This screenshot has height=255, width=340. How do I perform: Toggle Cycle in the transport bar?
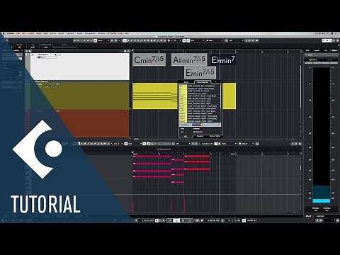pyautogui.click(x=170, y=220)
